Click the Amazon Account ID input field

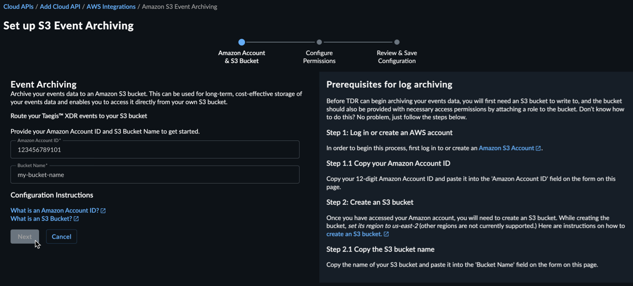pos(155,149)
